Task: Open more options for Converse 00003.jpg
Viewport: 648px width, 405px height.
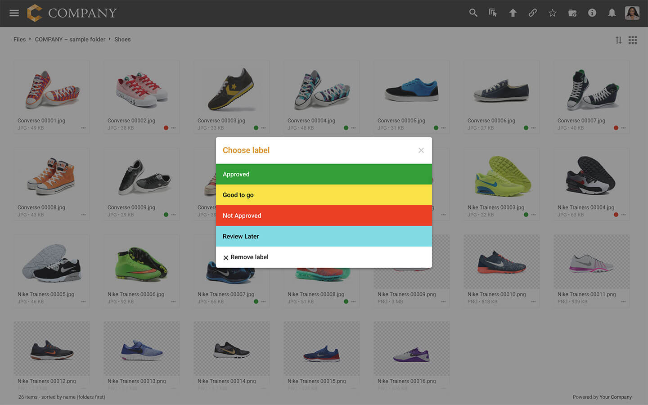Action: 263,128
